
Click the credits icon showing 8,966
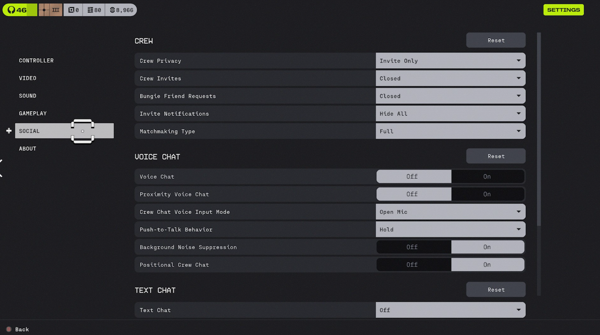pos(120,10)
